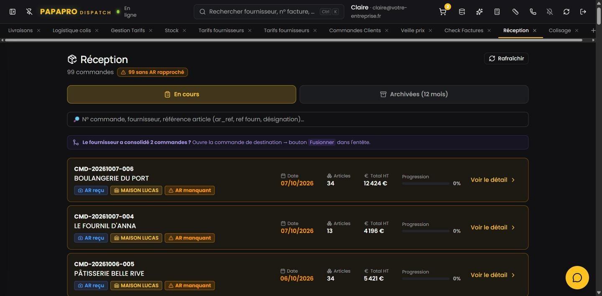
Task: Click the 99 sans AR rapproché badge
Action: coord(153,72)
